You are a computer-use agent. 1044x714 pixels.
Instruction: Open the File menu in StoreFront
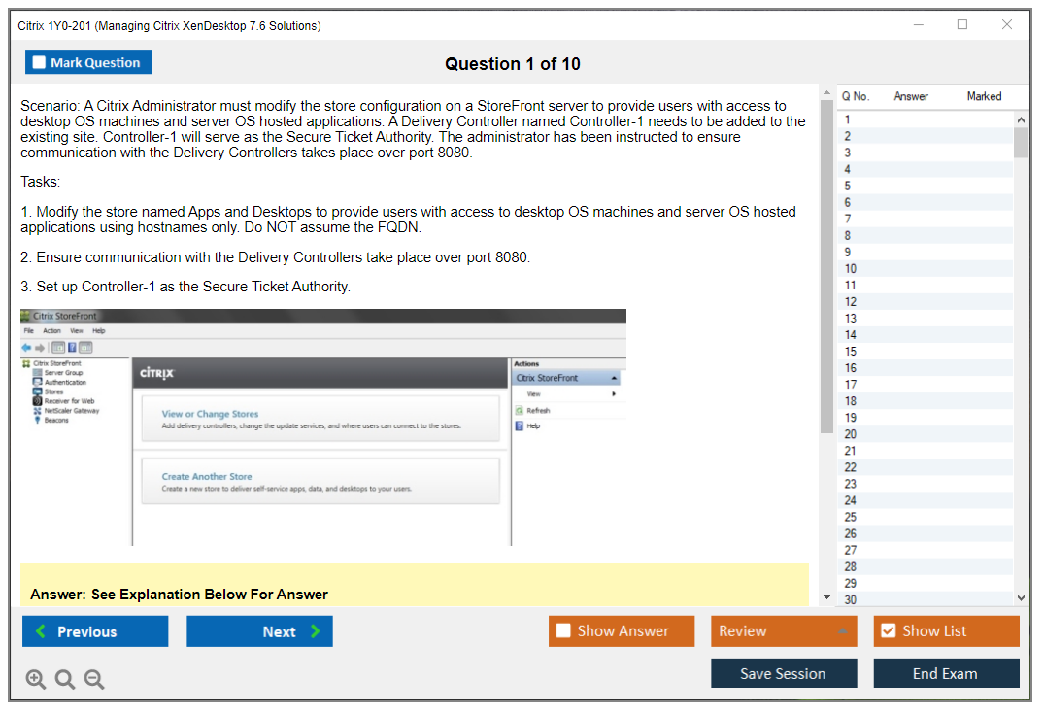[28, 331]
